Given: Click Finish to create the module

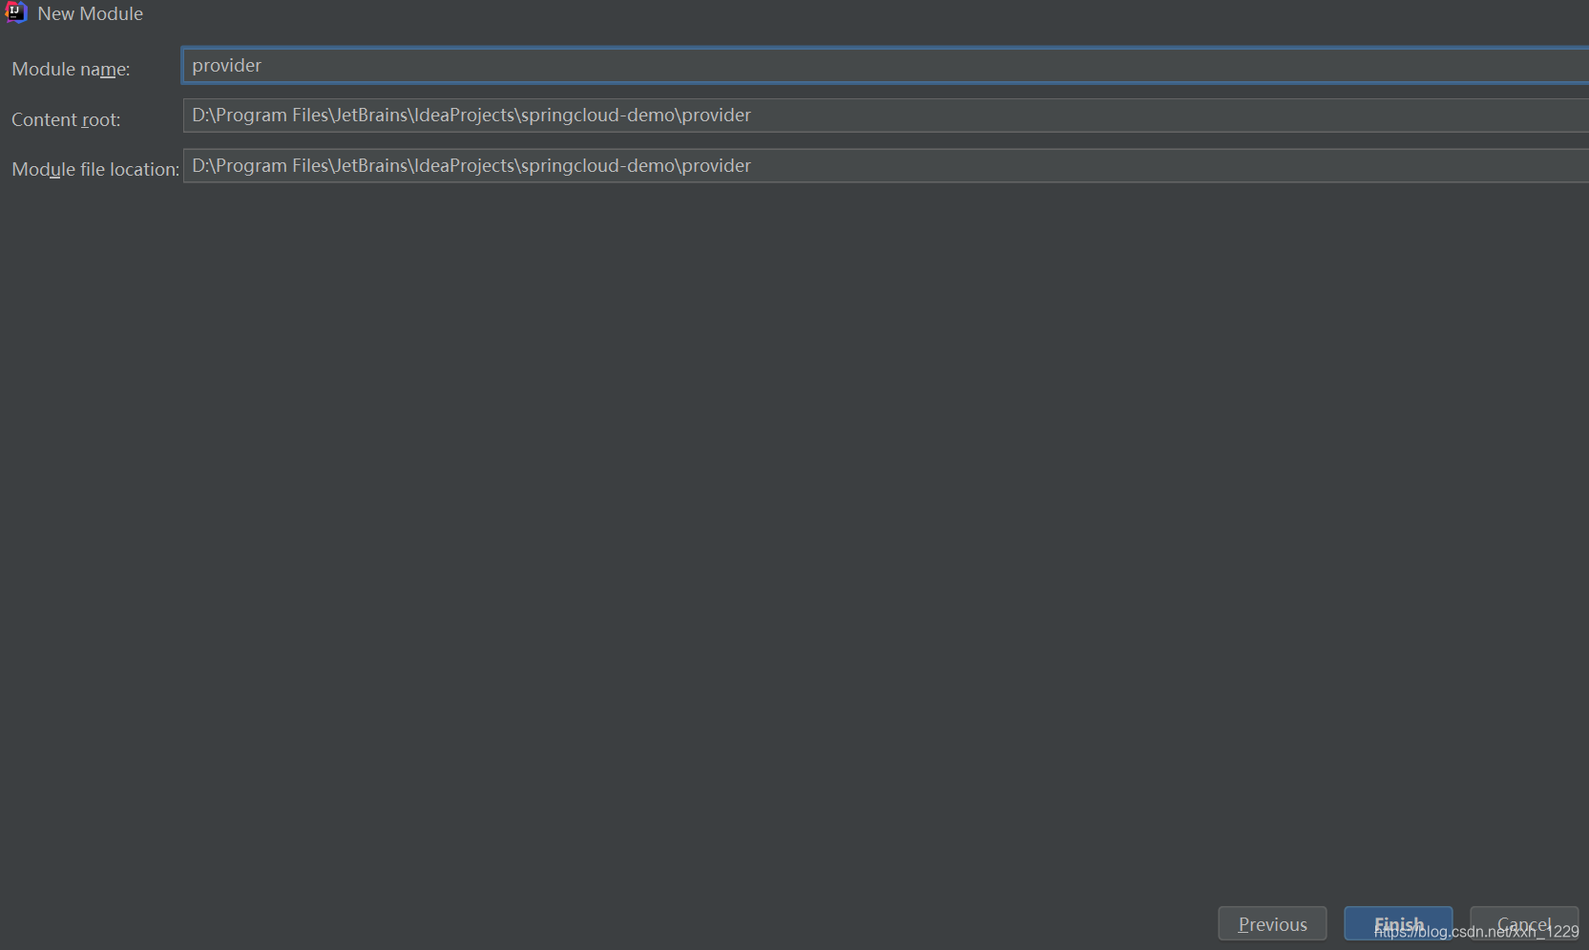Looking at the screenshot, I should click(1398, 923).
